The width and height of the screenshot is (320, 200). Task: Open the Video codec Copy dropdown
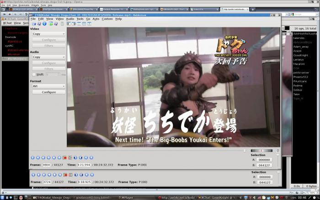[x=49, y=34]
